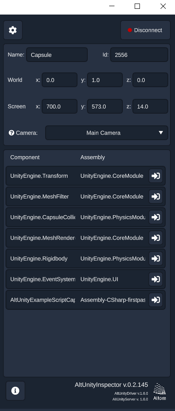Viewport: 175px width, 411px height.
Task: Click the info icon at bottom left
Action: pyautogui.click(x=15, y=391)
